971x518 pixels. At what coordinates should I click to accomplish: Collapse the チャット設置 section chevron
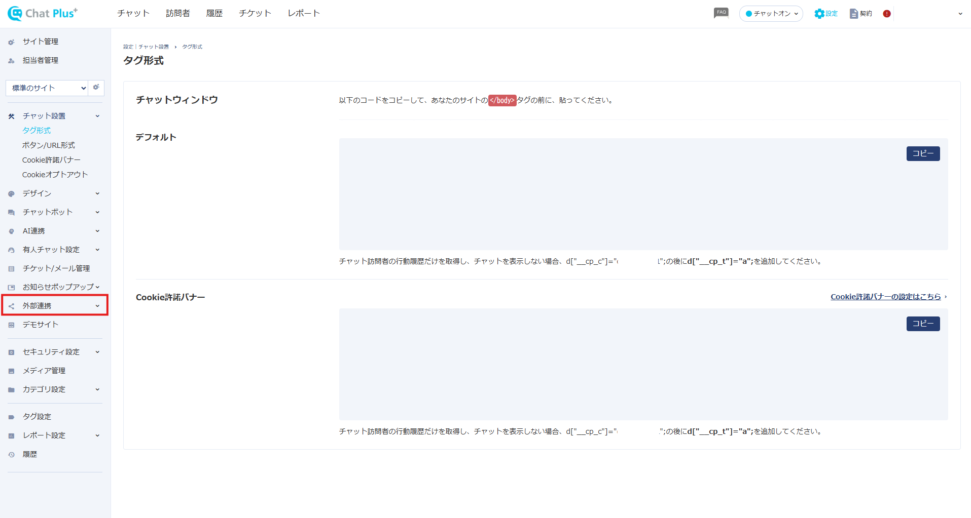(x=97, y=116)
